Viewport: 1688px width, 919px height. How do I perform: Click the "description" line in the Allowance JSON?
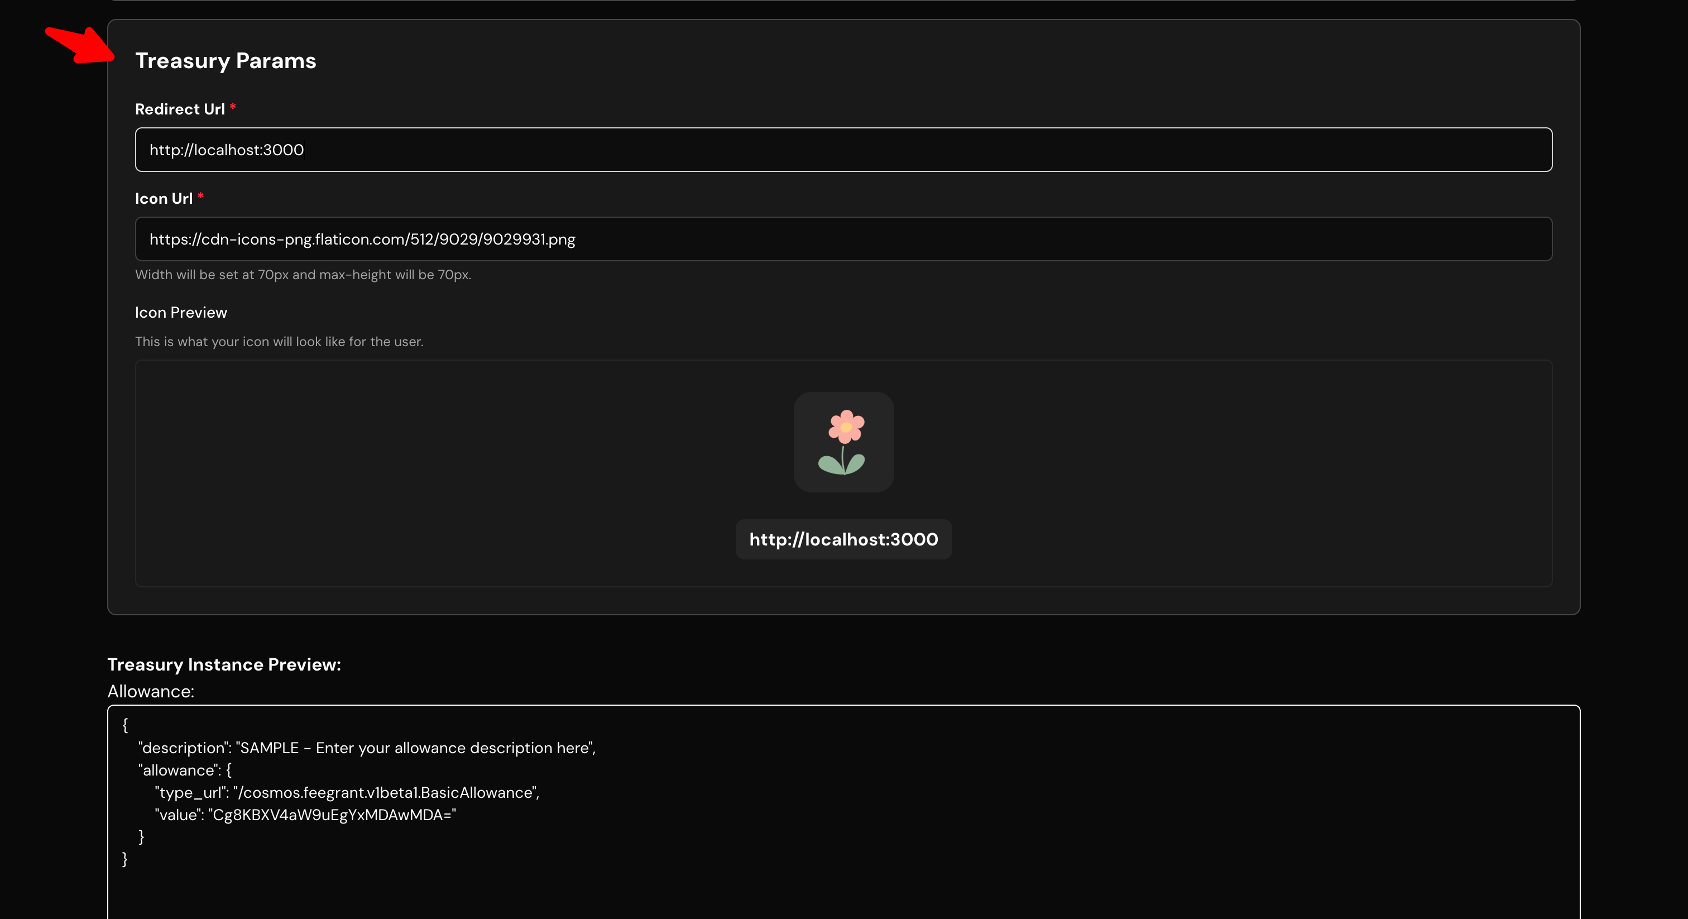(x=367, y=747)
